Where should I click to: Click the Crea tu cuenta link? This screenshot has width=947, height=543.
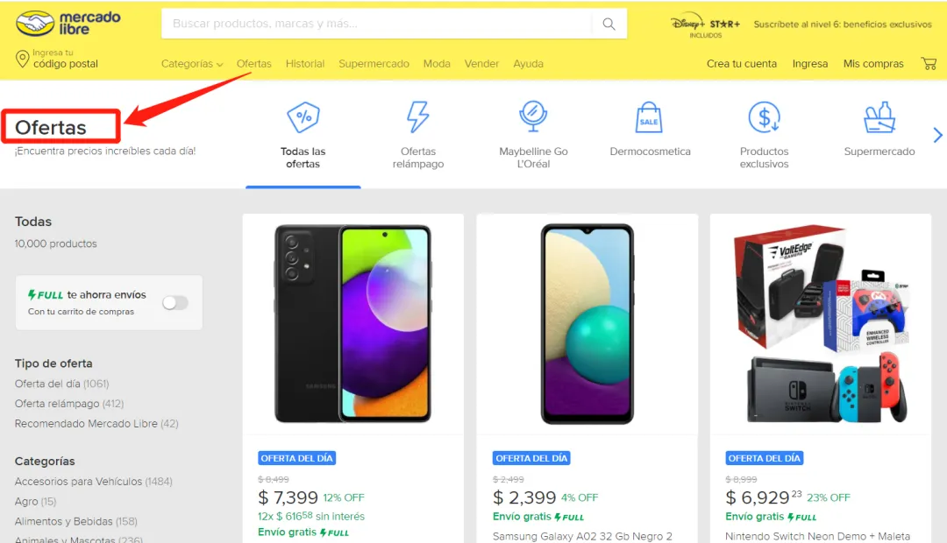point(742,63)
